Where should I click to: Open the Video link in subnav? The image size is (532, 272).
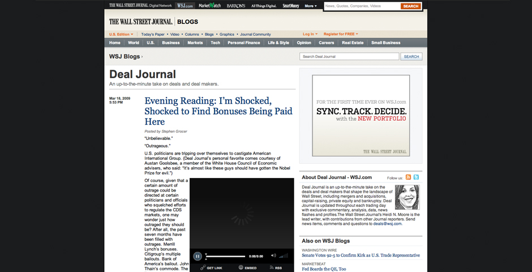coord(175,35)
